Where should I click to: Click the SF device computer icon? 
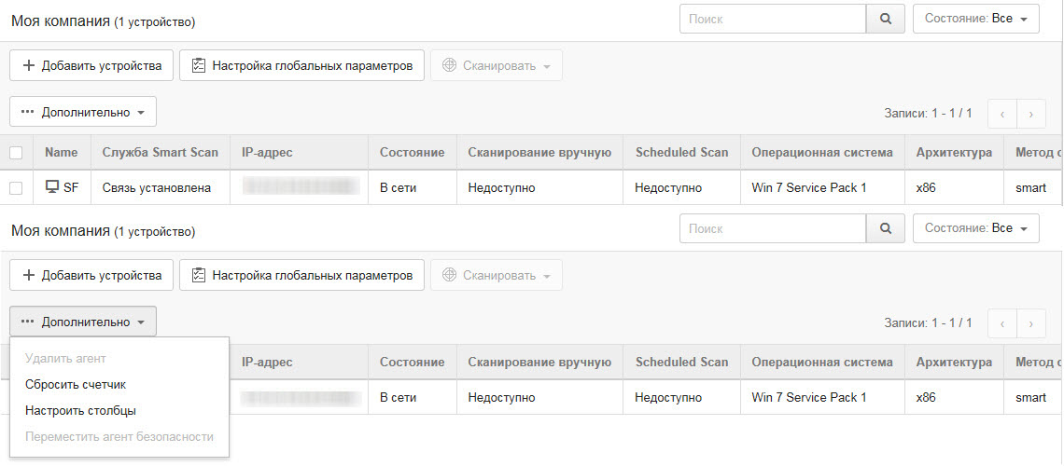[52, 187]
